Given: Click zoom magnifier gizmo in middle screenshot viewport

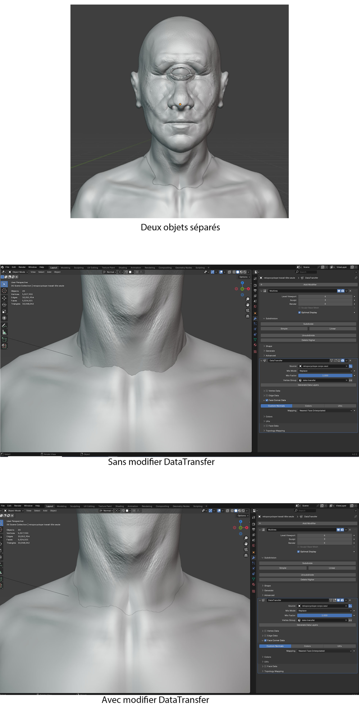Looking at the screenshot, I should (247, 299).
